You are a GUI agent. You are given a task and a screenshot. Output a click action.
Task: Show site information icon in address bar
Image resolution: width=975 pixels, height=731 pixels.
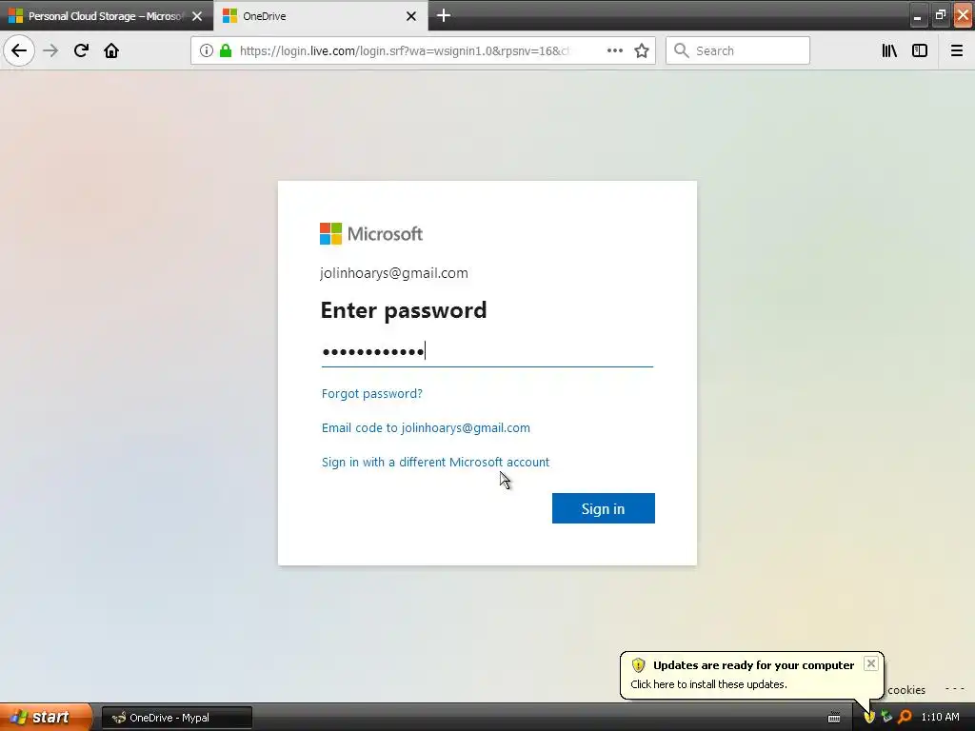207,50
